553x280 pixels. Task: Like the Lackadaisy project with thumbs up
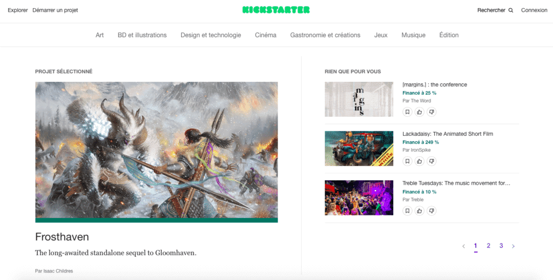(419, 161)
